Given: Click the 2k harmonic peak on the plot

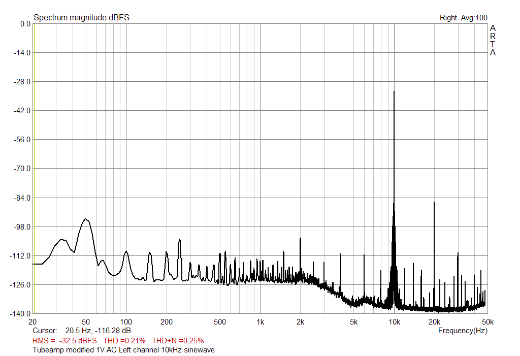Looking at the screenshot, I should pos(301,244).
